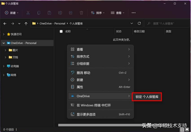The height and width of the screenshot is (132, 191).
Task: Collapse the OneDrive - Personal tree node
Action: [x=4, y=43]
